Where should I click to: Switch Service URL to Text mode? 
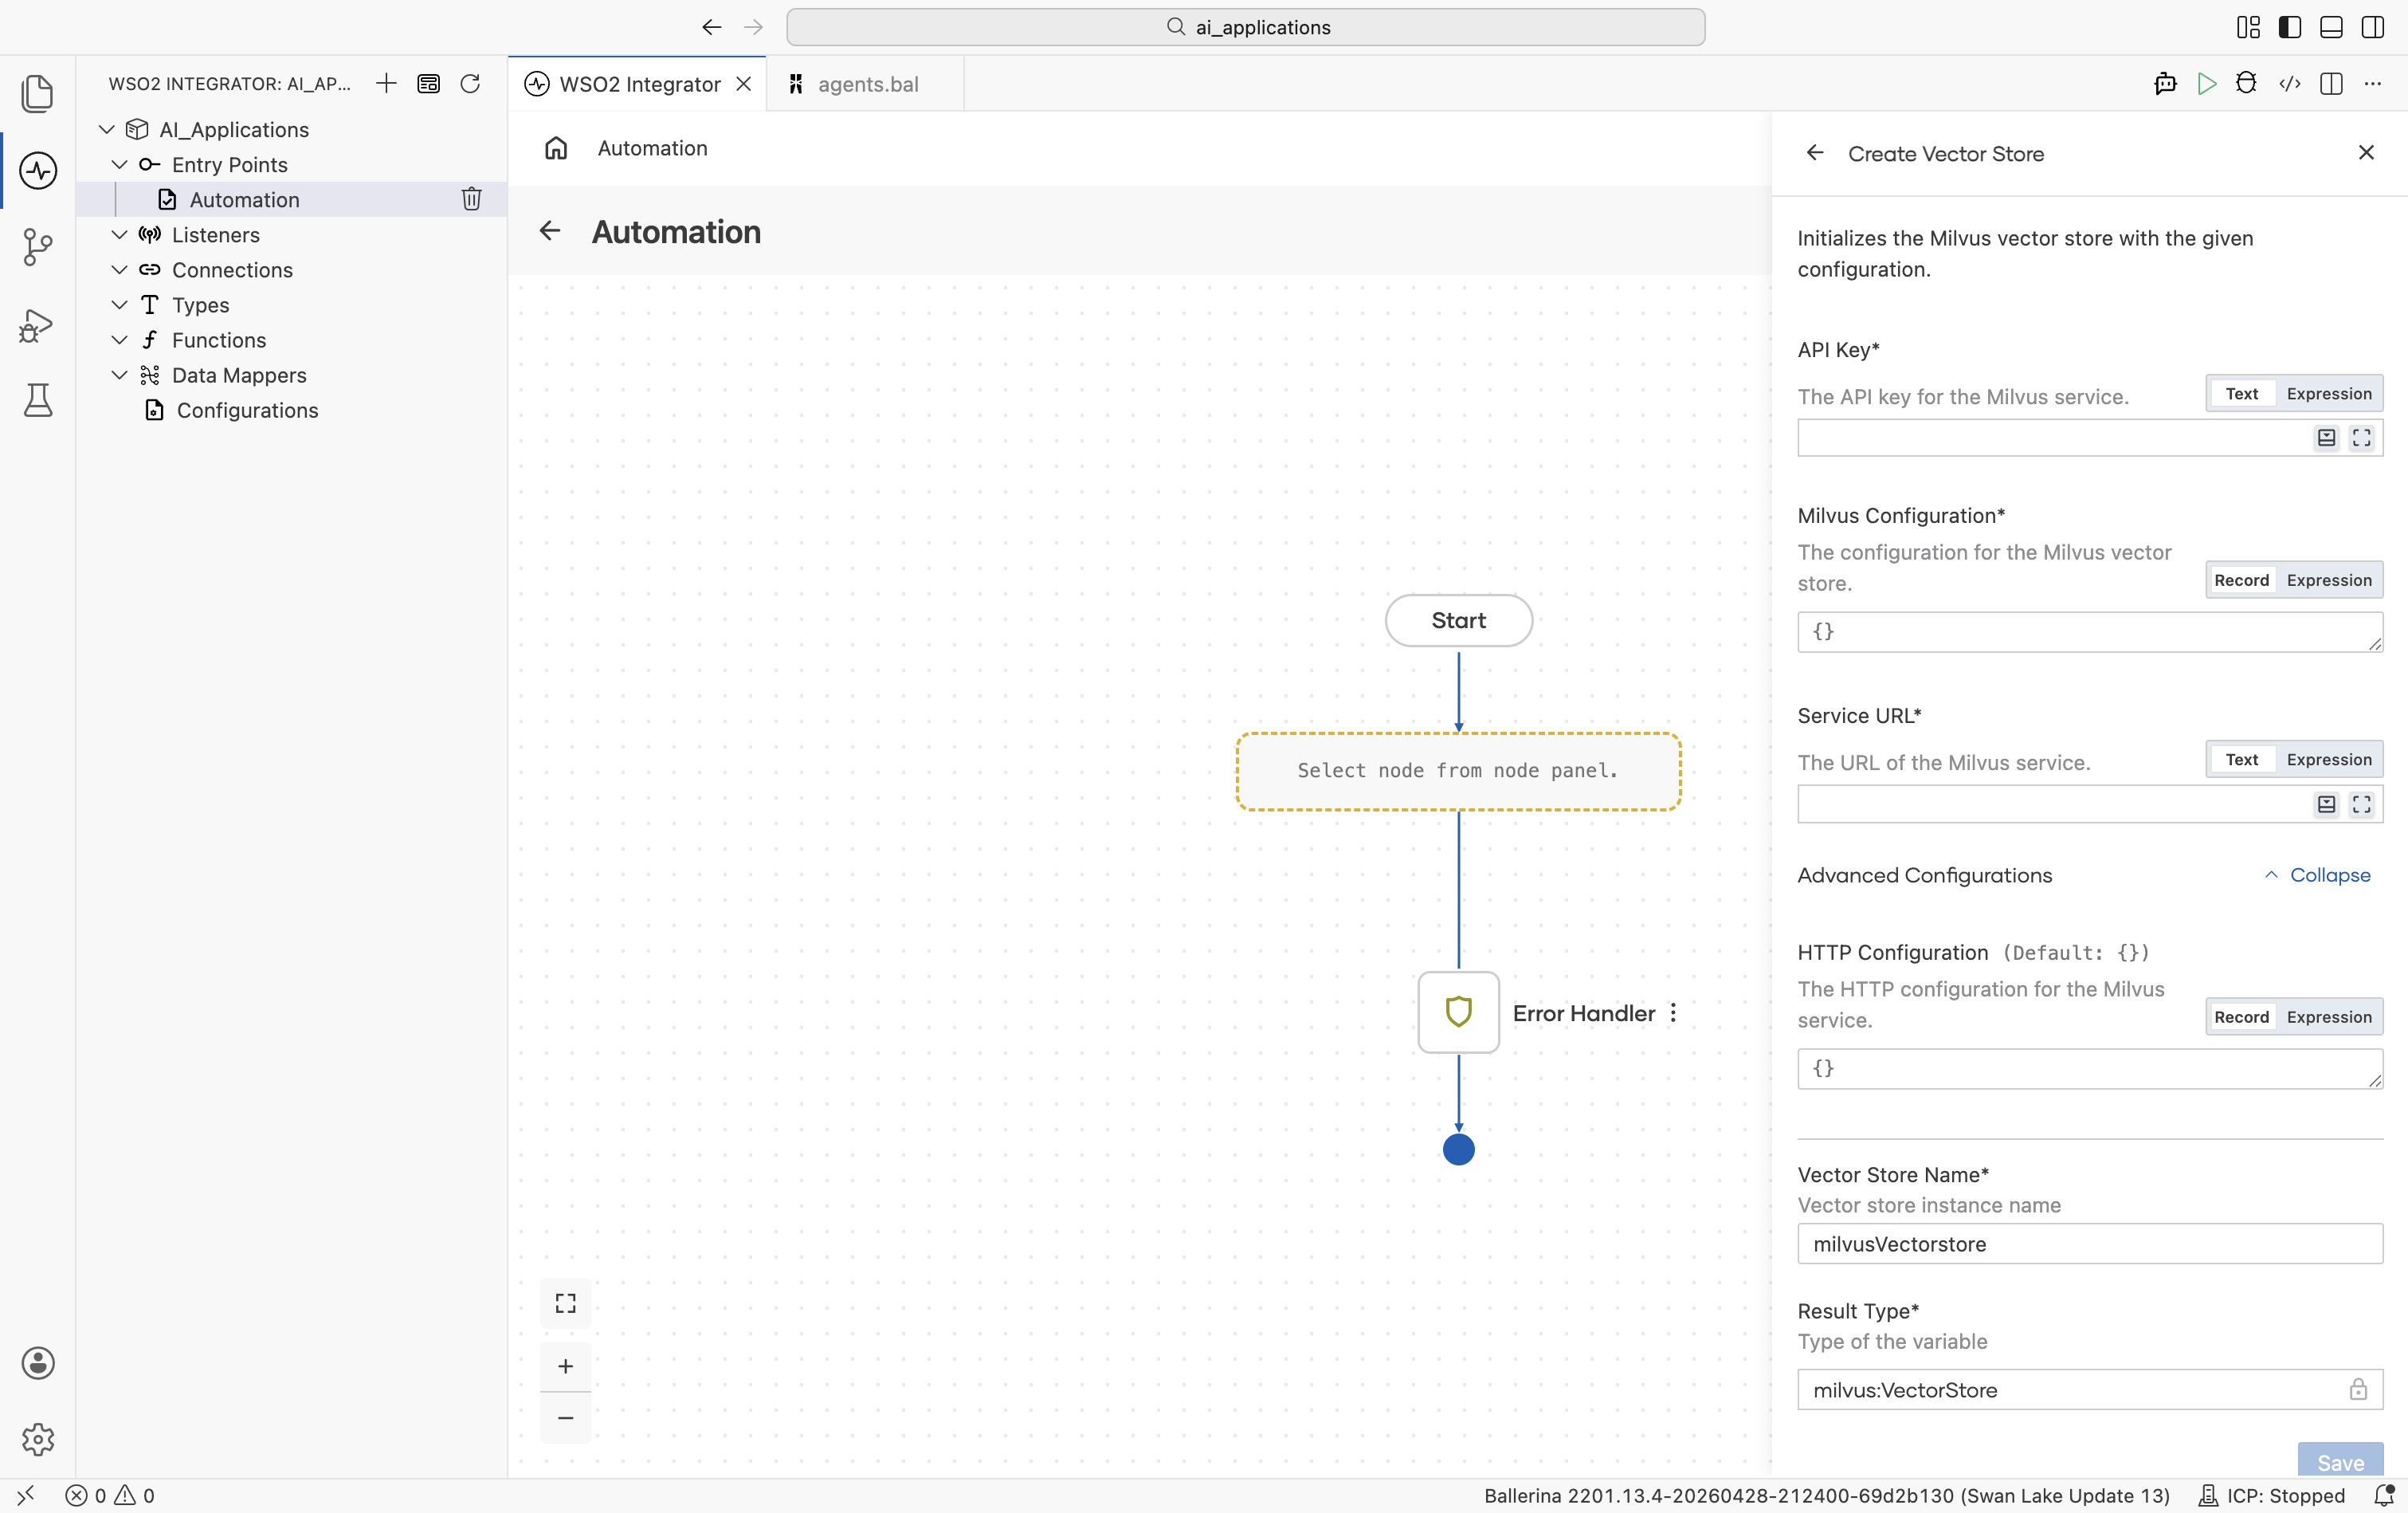[2242, 760]
